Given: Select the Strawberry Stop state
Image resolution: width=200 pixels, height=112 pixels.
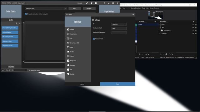Looking at the screenshot, I should tap(10, 41).
